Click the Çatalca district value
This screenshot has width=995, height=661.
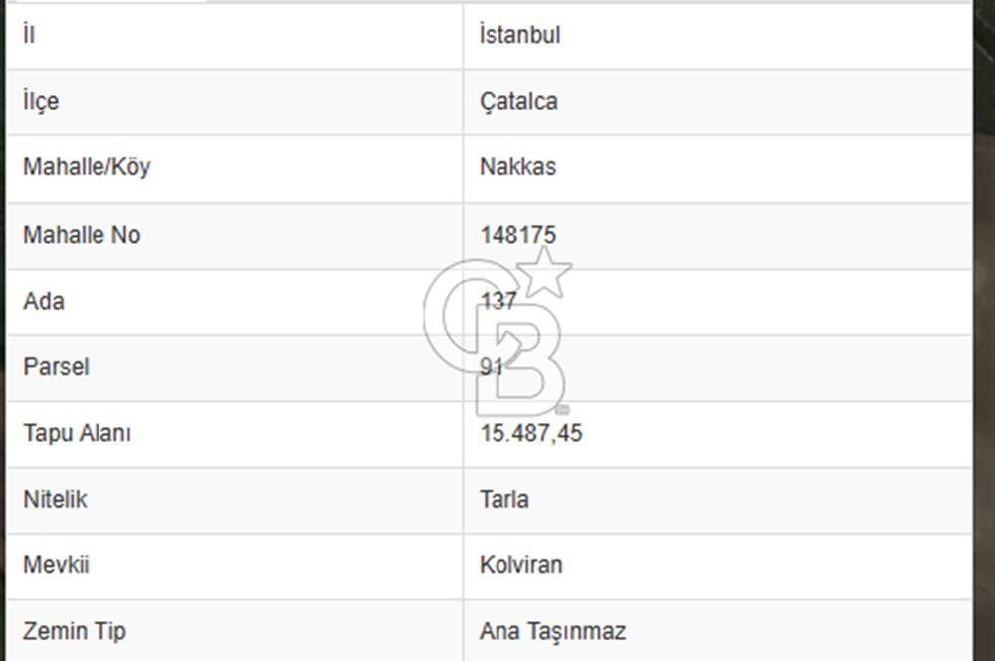pos(518,102)
